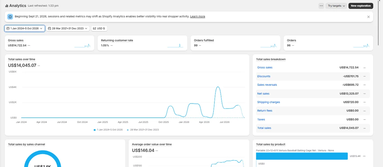Open the three-dot more actions menu
Viewport: 383px width, 167px height.
(x=321, y=6)
